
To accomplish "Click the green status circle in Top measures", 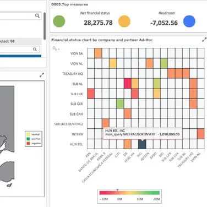I will click(x=59, y=21).
